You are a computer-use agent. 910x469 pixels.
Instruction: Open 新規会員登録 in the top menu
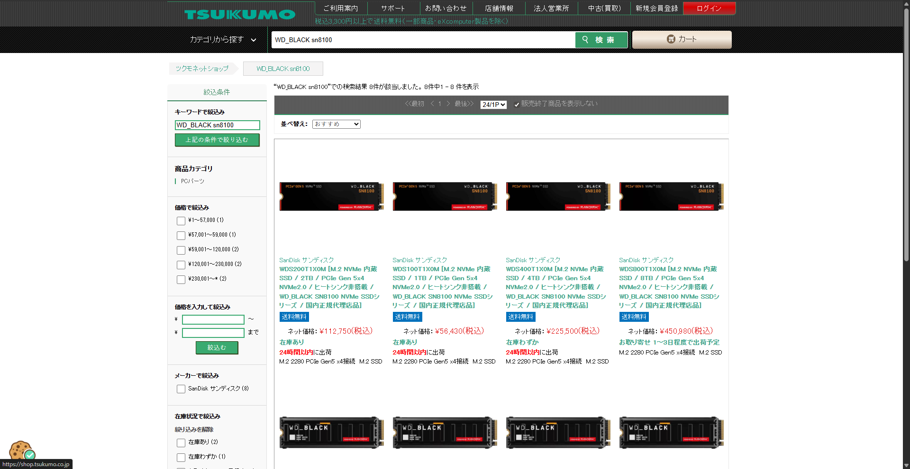click(x=657, y=9)
